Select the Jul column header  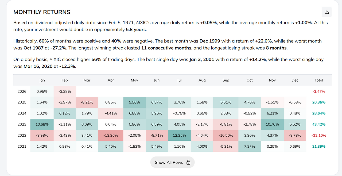click(179, 80)
